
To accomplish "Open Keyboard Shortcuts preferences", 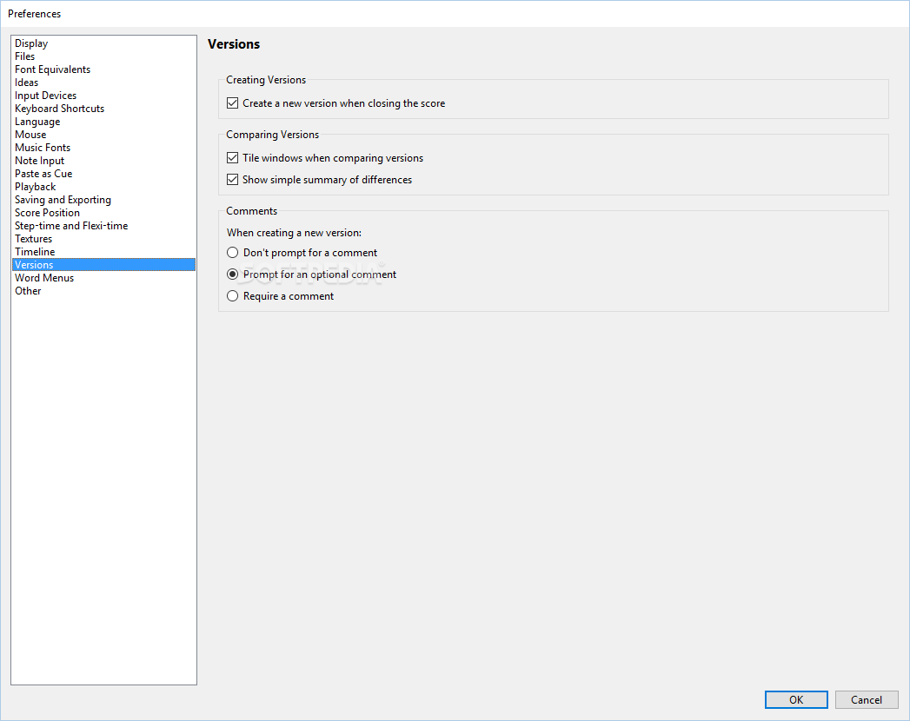I will coord(59,109).
